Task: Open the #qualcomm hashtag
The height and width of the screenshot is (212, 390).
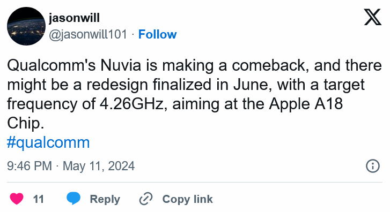Action: 48,142
